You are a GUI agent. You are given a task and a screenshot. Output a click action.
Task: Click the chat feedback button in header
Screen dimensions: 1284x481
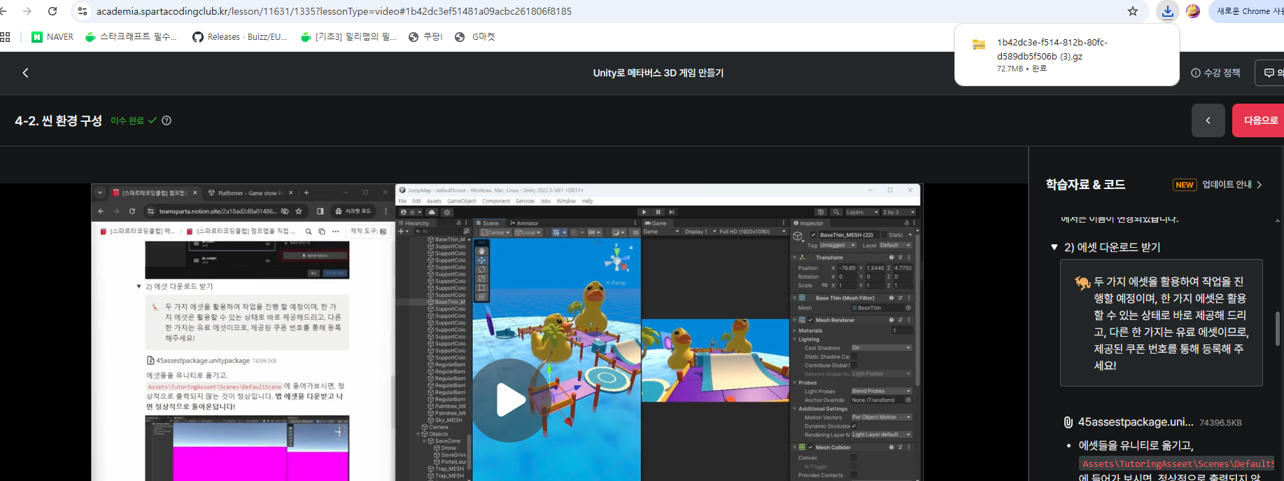[1271, 73]
